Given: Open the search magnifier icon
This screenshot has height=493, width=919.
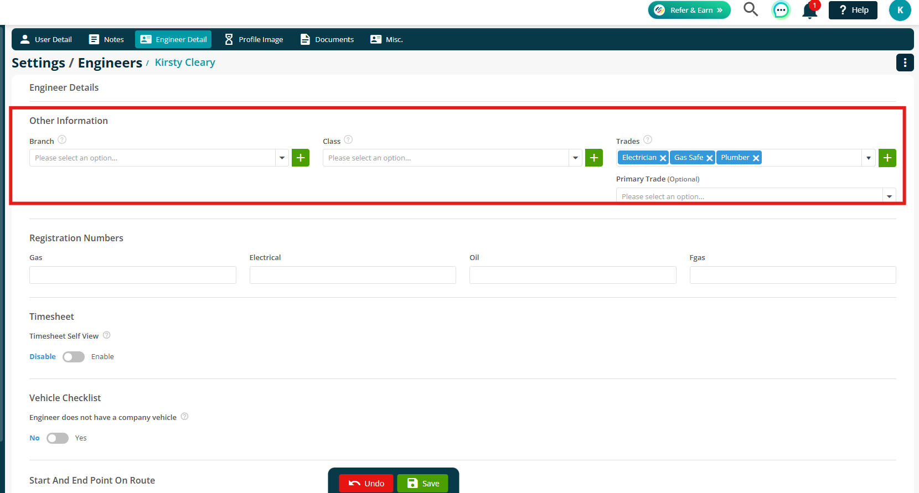Looking at the screenshot, I should click(x=751, y=9).
